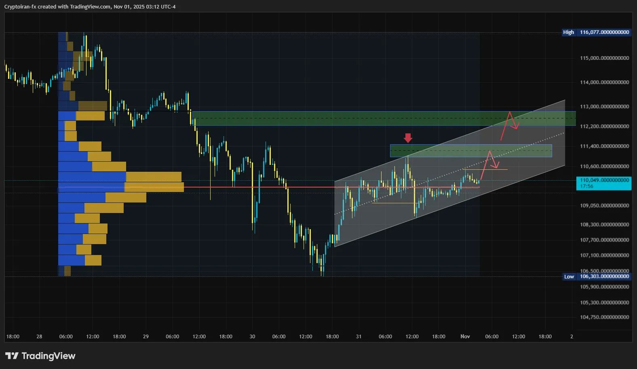
Task: Click the 31 date label on the time axis
Action: click(359, 337)
